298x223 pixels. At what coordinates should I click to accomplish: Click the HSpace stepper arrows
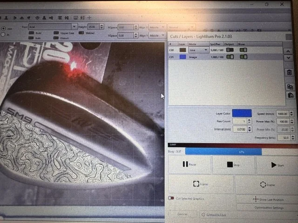tap(135, 27)
